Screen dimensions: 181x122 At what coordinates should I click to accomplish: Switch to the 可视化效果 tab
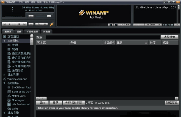[x=32, y=32]
